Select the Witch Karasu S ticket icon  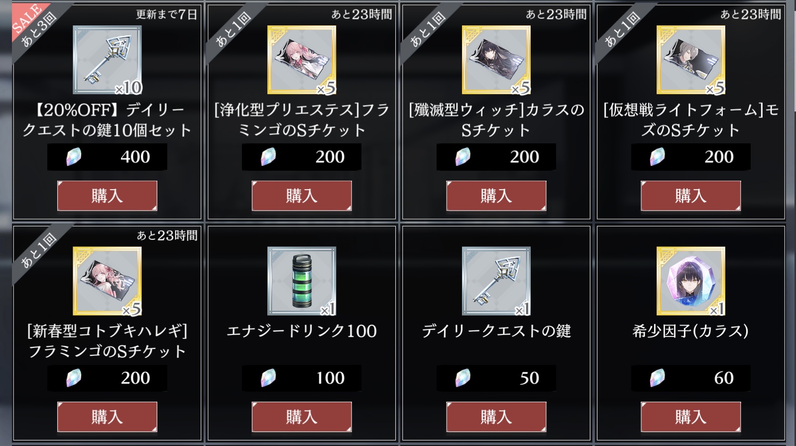496,60
